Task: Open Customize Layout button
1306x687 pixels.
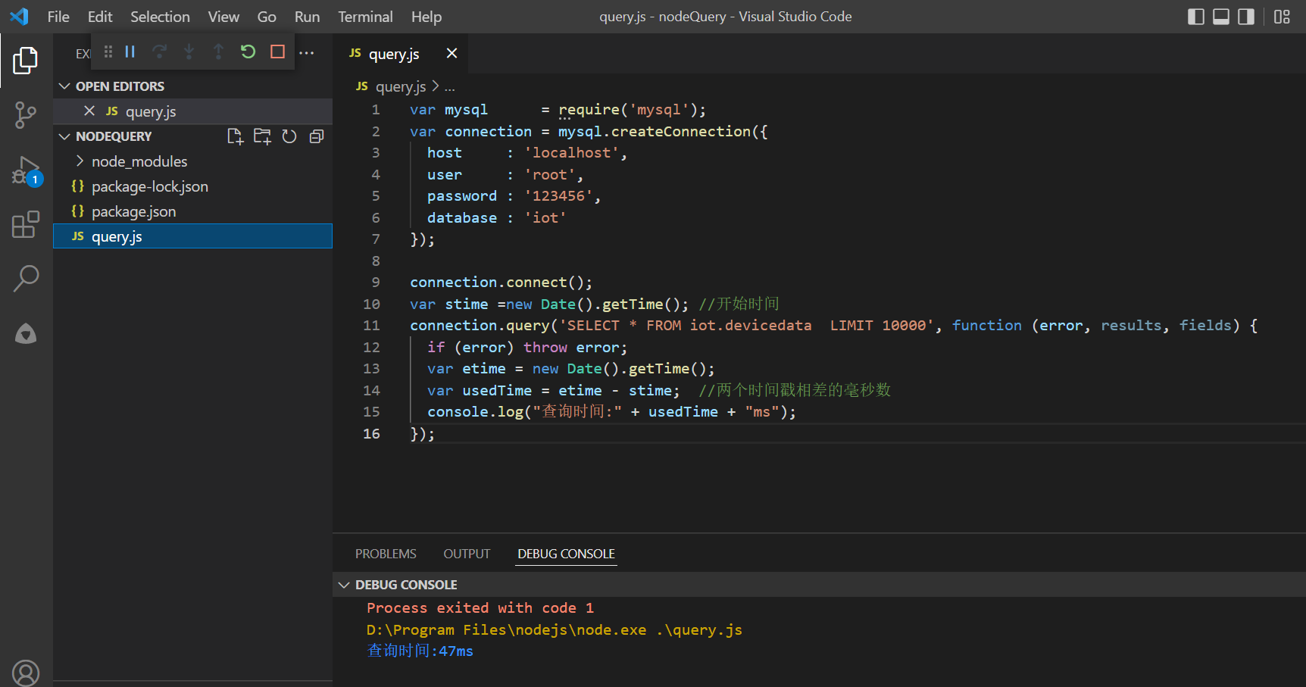Action: pyautogui.click(x=1282, y=17)
